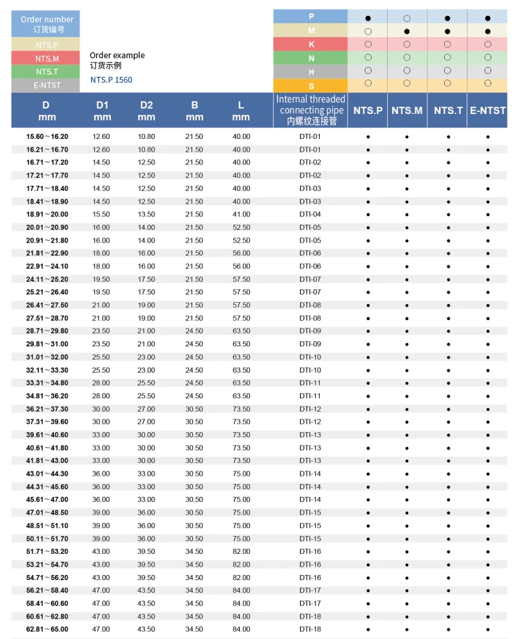Click the NTS.M availability dot in 45.61~47.00 row
The image size is (521, 639).
[x=407, y=500]
